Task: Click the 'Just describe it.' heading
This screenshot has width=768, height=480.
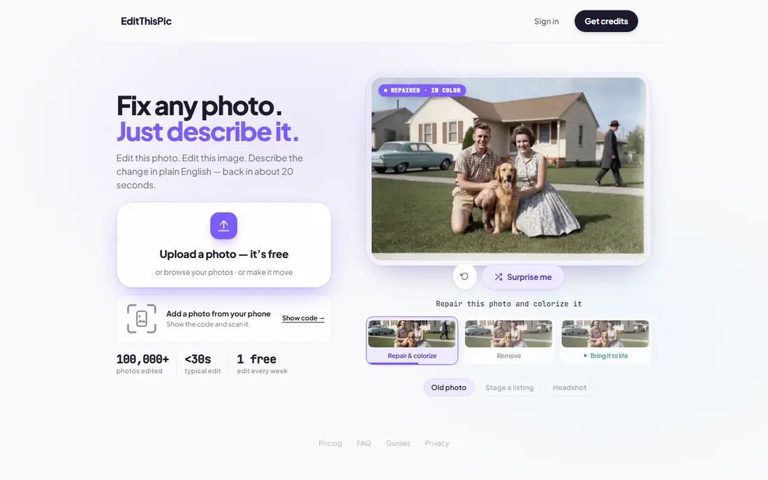Action: 207,132
